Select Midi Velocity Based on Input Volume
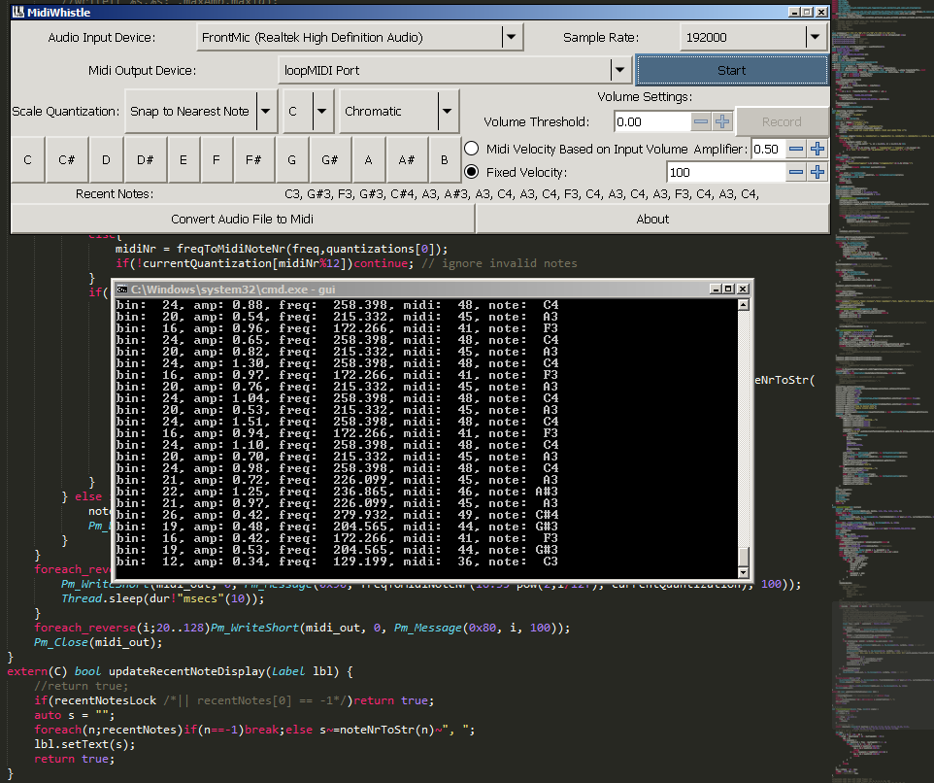The image size is (934, 783). tap(472, 149)
